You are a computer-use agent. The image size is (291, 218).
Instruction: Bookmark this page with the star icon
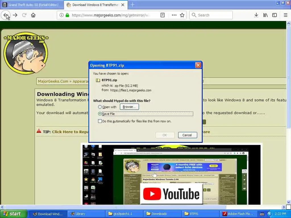(x=182, y=15)
